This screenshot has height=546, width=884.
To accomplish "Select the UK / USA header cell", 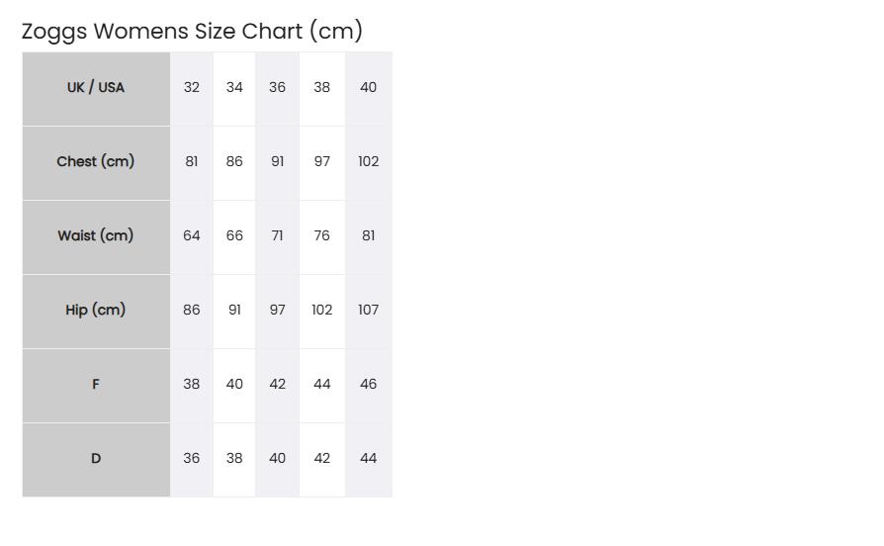I will 96,89.
